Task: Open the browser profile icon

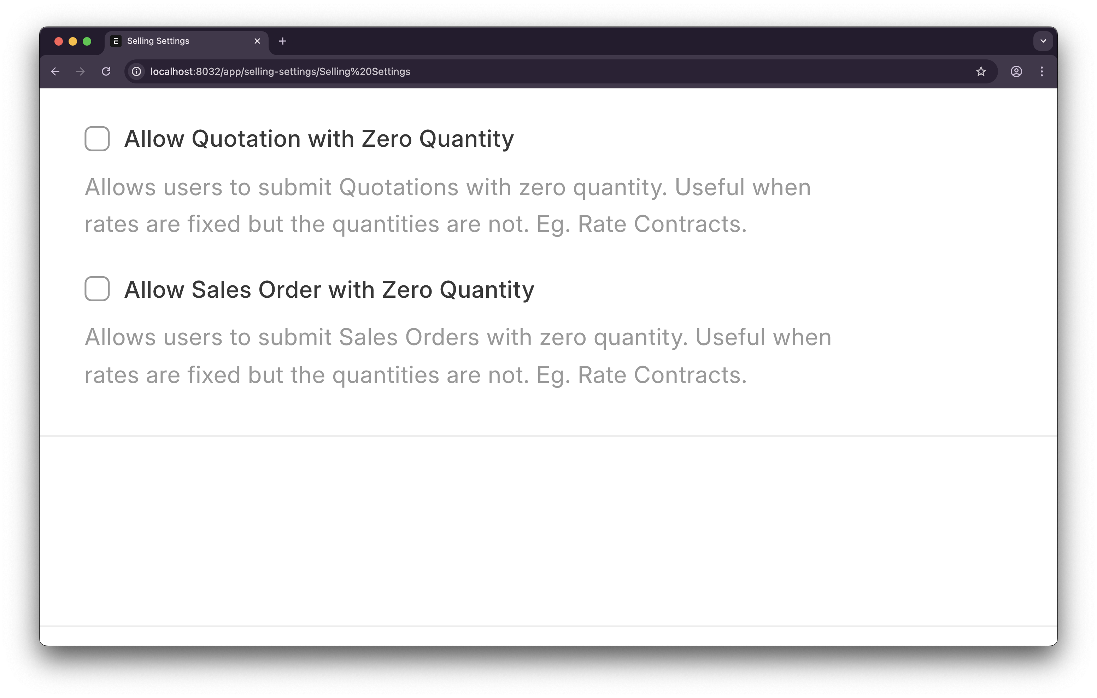Action: (1016, 71)
